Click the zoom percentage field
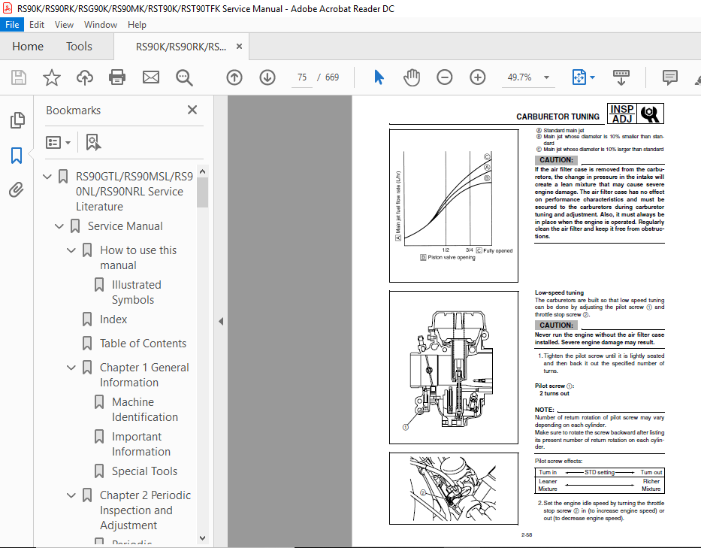Viewport: 701px width, 548px height. point(519,77)
